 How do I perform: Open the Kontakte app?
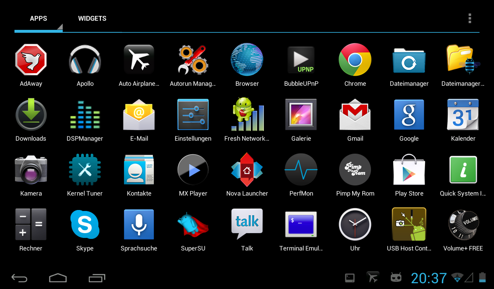click(139, 170)
